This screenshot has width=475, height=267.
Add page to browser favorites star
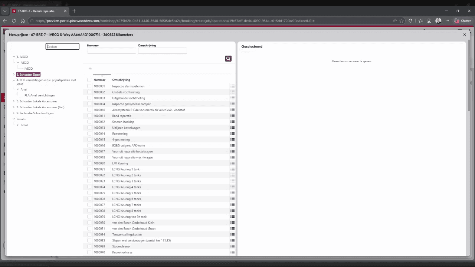point(402,21)
